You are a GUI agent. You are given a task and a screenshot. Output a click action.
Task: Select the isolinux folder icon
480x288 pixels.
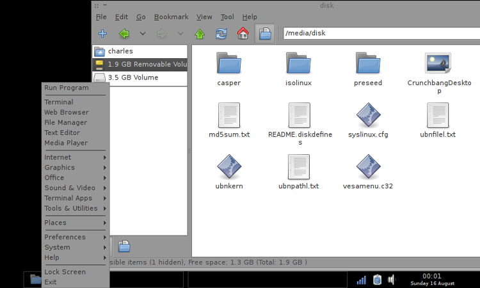coord(298,63)
